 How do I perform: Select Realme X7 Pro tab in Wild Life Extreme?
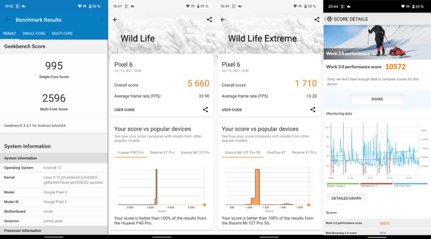(x=304, y=152)
